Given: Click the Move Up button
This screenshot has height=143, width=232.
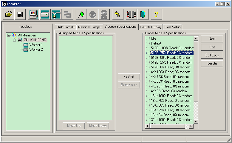Looking at the screenshot, I should (74, 126).
